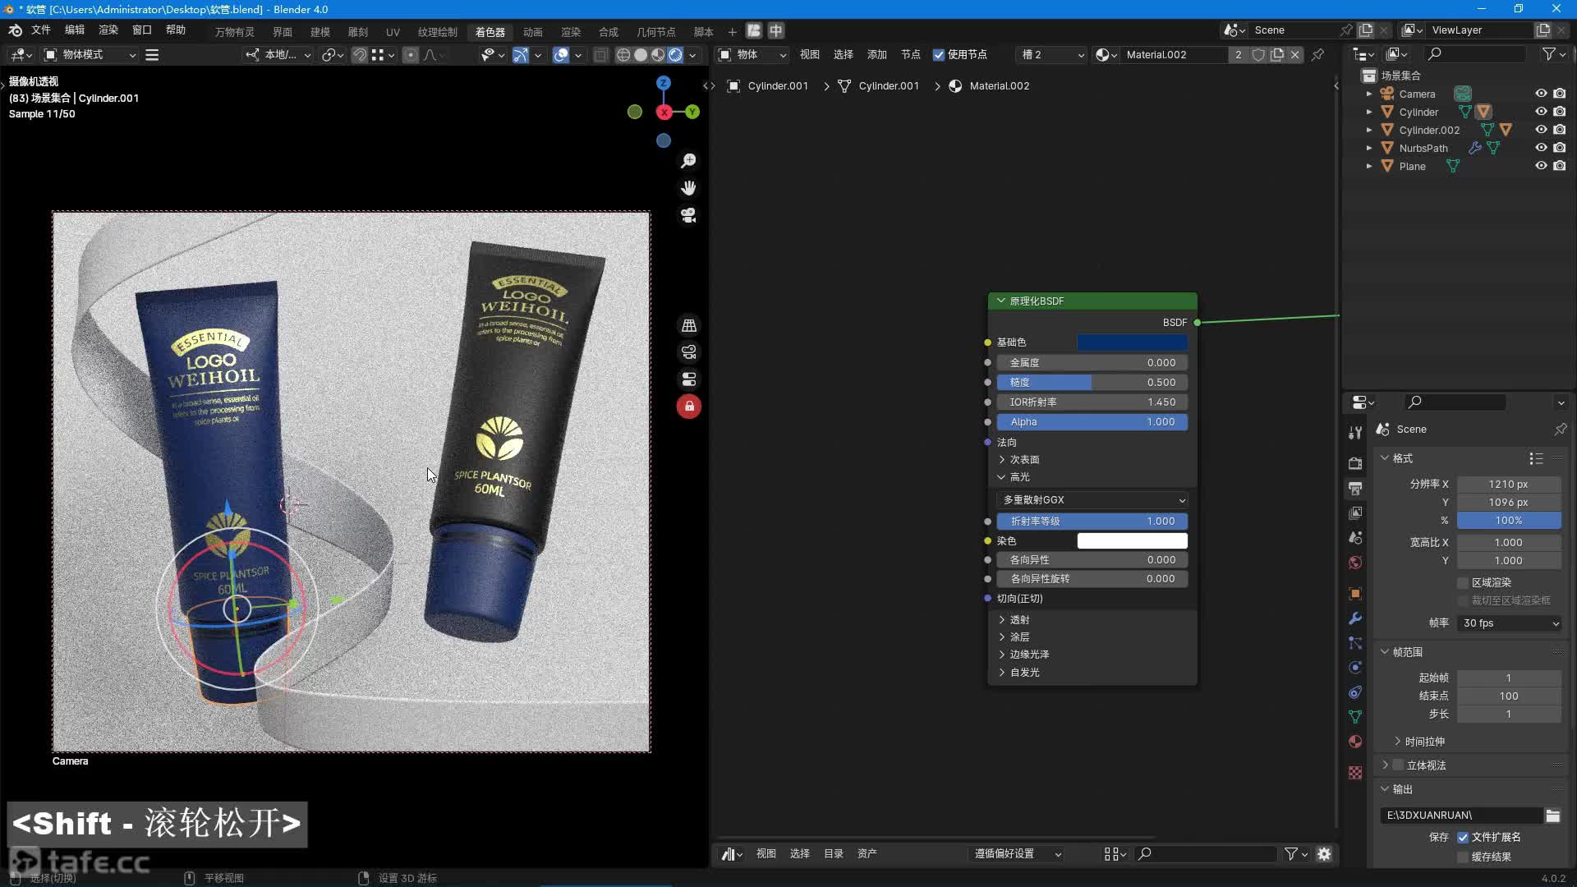Open the node editor Node menu

911,55
